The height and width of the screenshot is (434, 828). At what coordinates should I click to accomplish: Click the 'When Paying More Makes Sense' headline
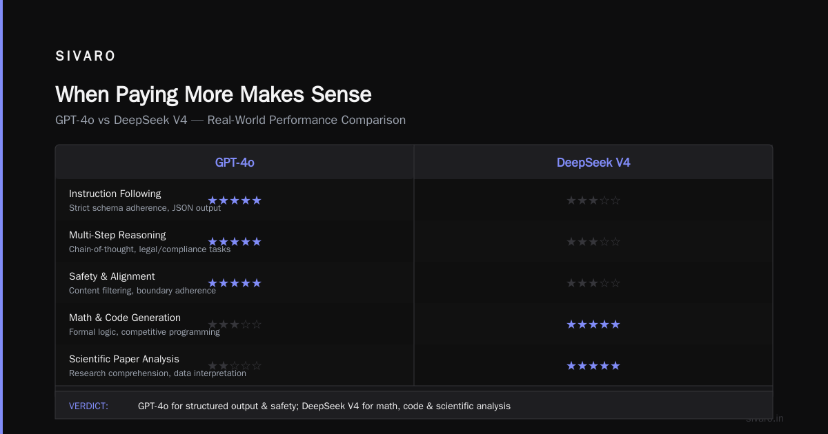coord(213,94)
